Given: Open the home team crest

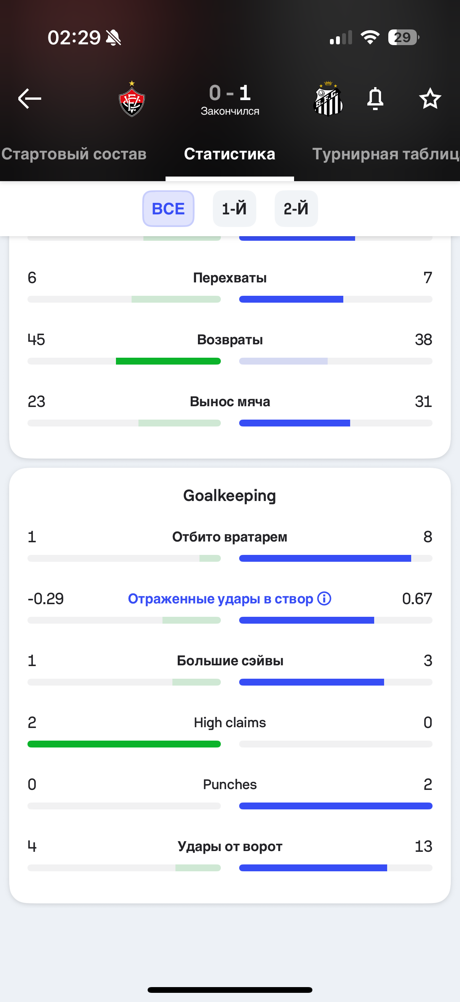Looking at the screenshot, I should point(132,100).
